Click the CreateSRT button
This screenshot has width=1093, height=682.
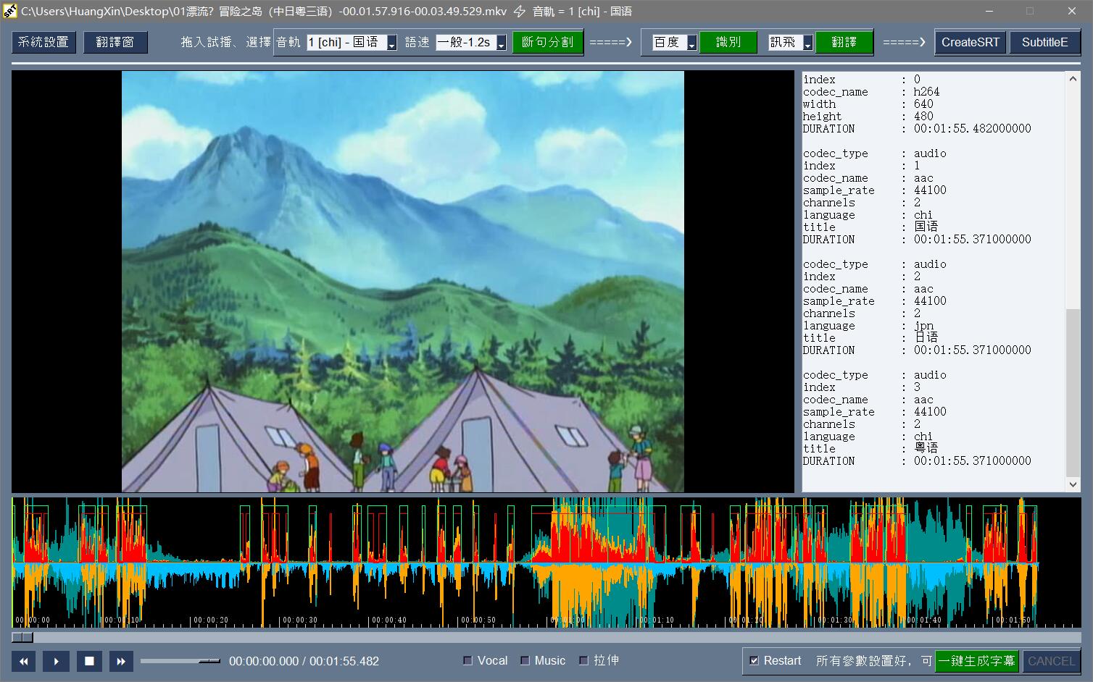point(971,42)
